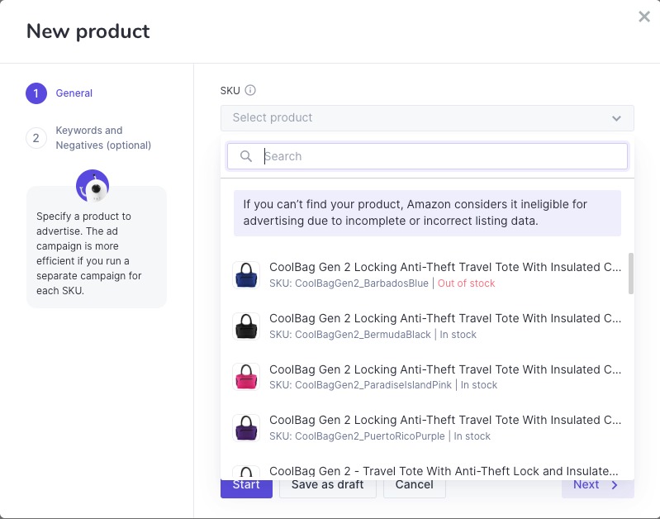The image size is (660, 519).
Task: Click the purple bag thumbnail
Action: [x=246, y=428]
